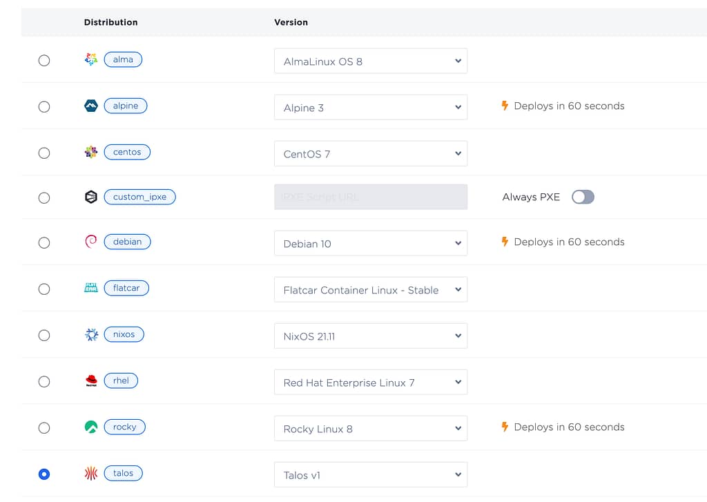
Task: Click the rocky distribution tag
Action: [125, 427]
